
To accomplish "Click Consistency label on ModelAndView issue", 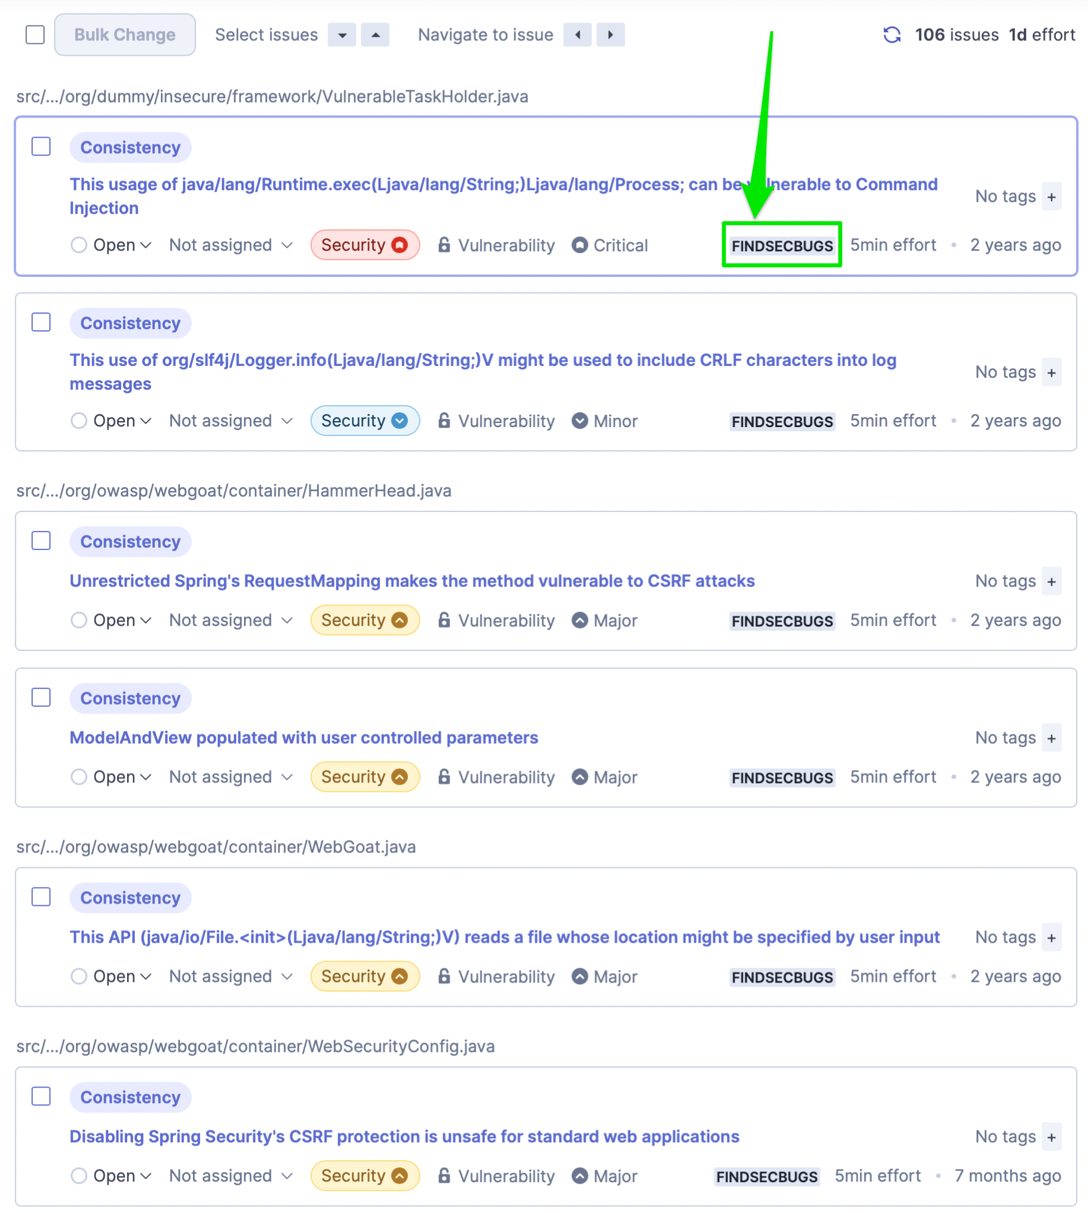I will click(130, 698).
